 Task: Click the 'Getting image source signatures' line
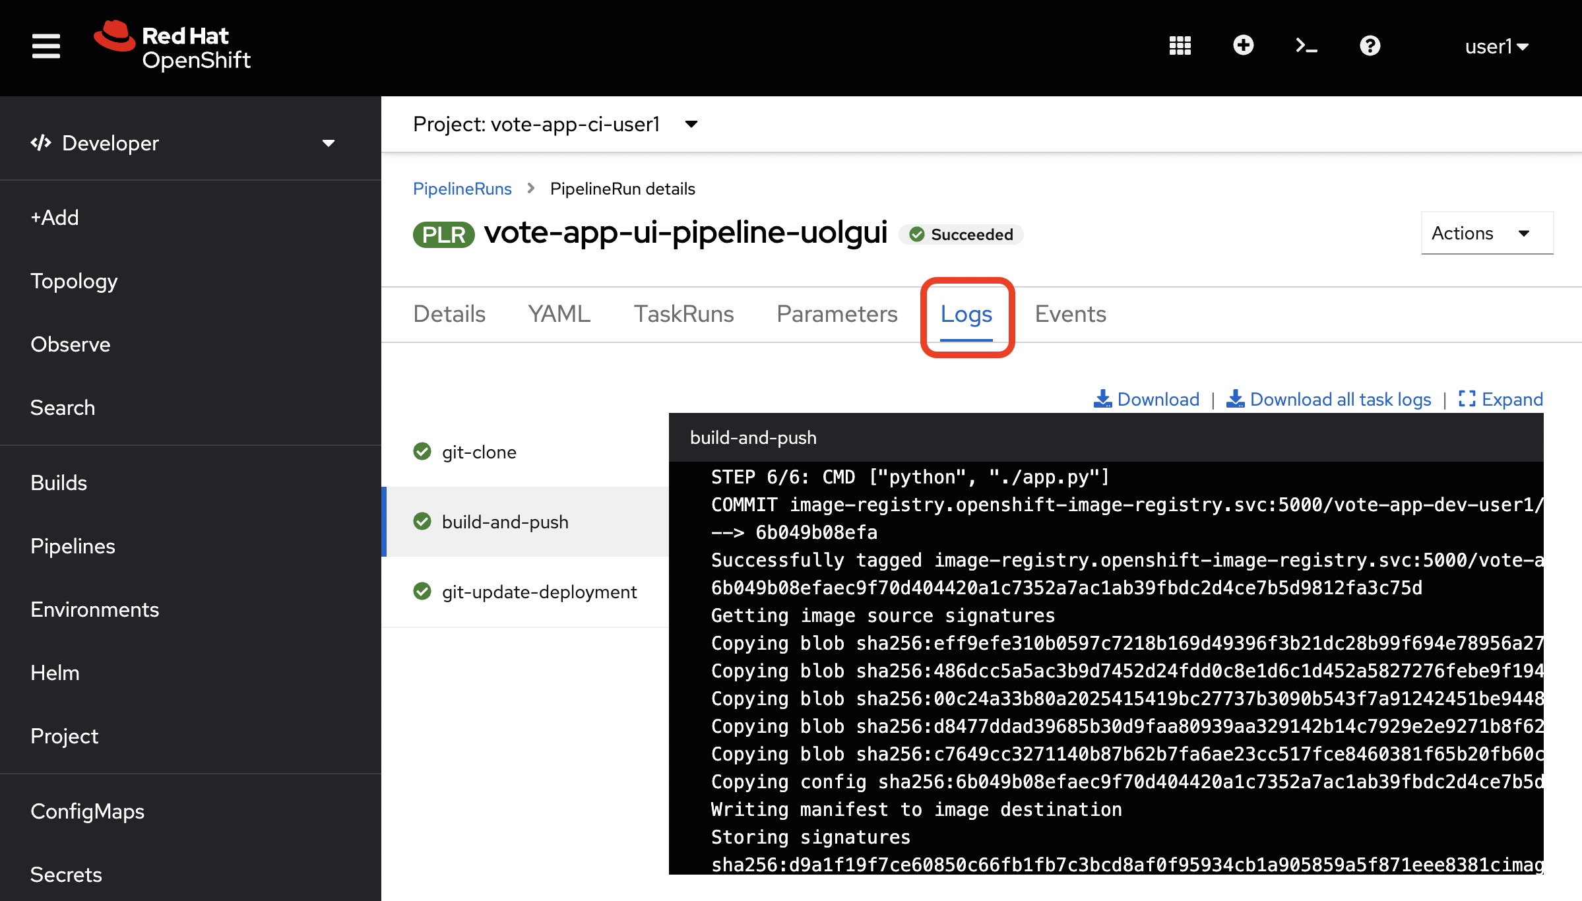[x=883, y=615]
